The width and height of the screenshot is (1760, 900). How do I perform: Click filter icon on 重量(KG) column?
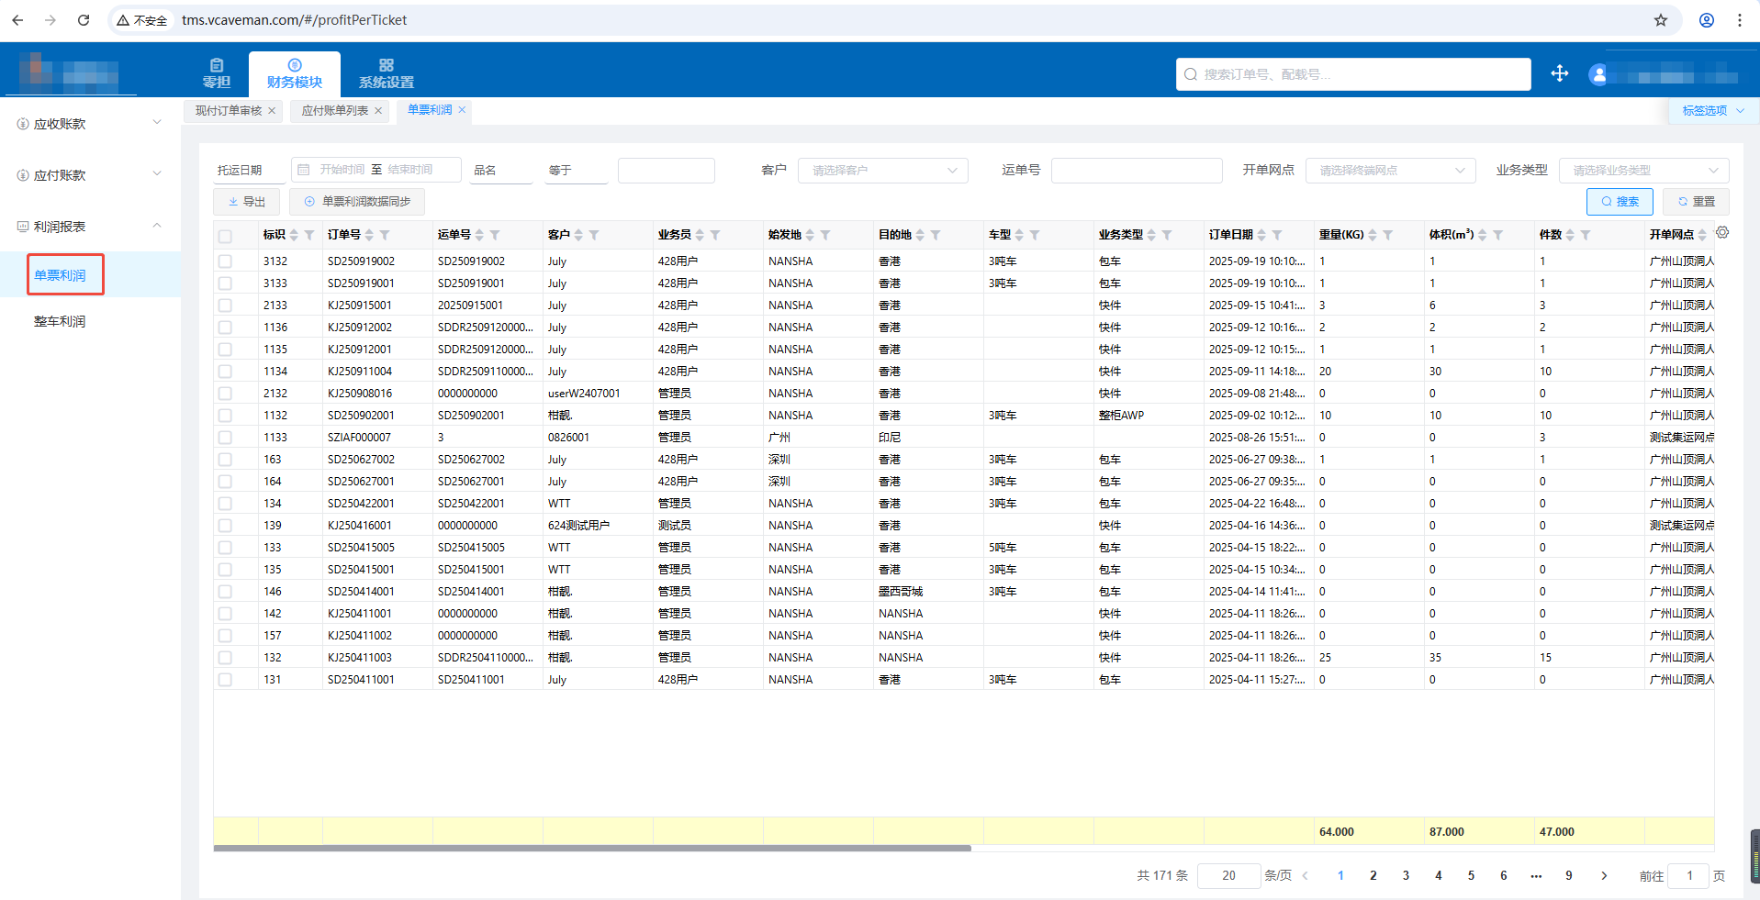click(x=1387, y=236)
